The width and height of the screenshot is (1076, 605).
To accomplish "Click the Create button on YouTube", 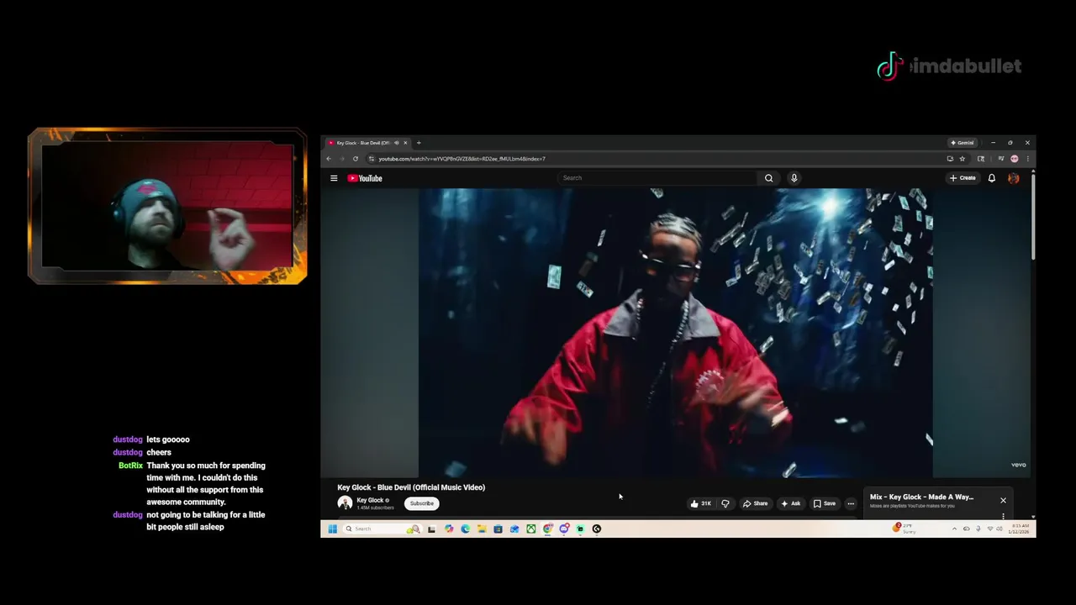I will (963, 178).
